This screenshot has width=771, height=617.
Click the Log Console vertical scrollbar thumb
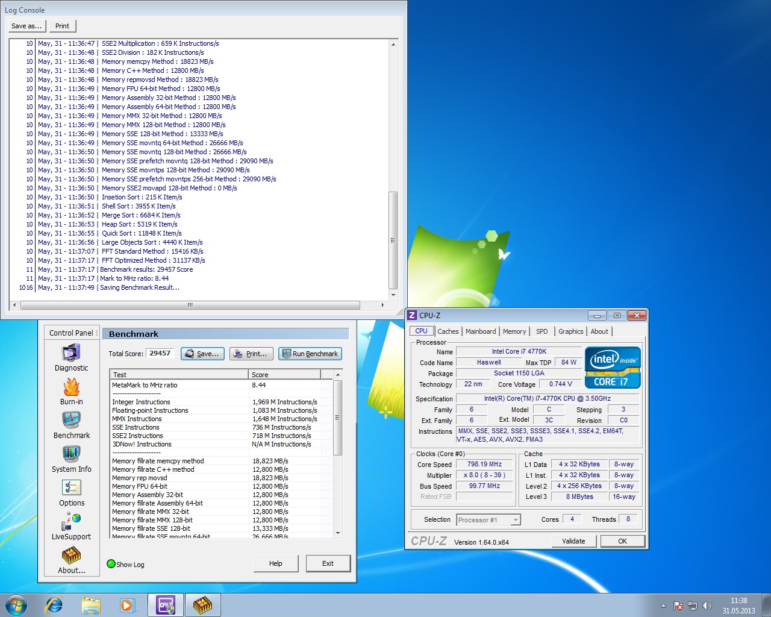(393, 240)
